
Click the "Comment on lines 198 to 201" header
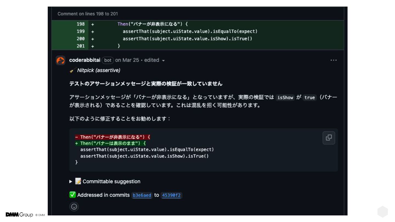coord(88,14)
